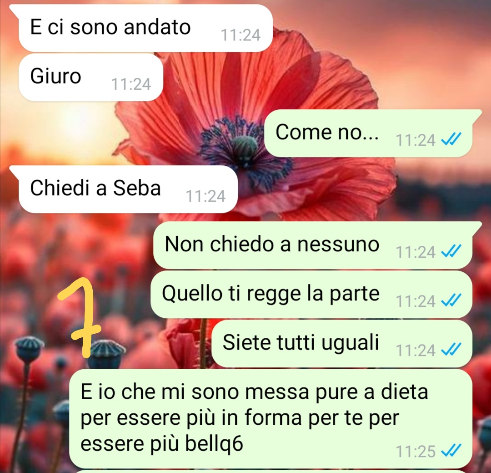Click double check icon on "Quello ti regge la parte"
491x473 pixels.
click(x=451, y=300)
